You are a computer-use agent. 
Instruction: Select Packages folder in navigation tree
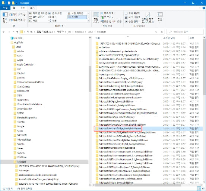point(22,161)
